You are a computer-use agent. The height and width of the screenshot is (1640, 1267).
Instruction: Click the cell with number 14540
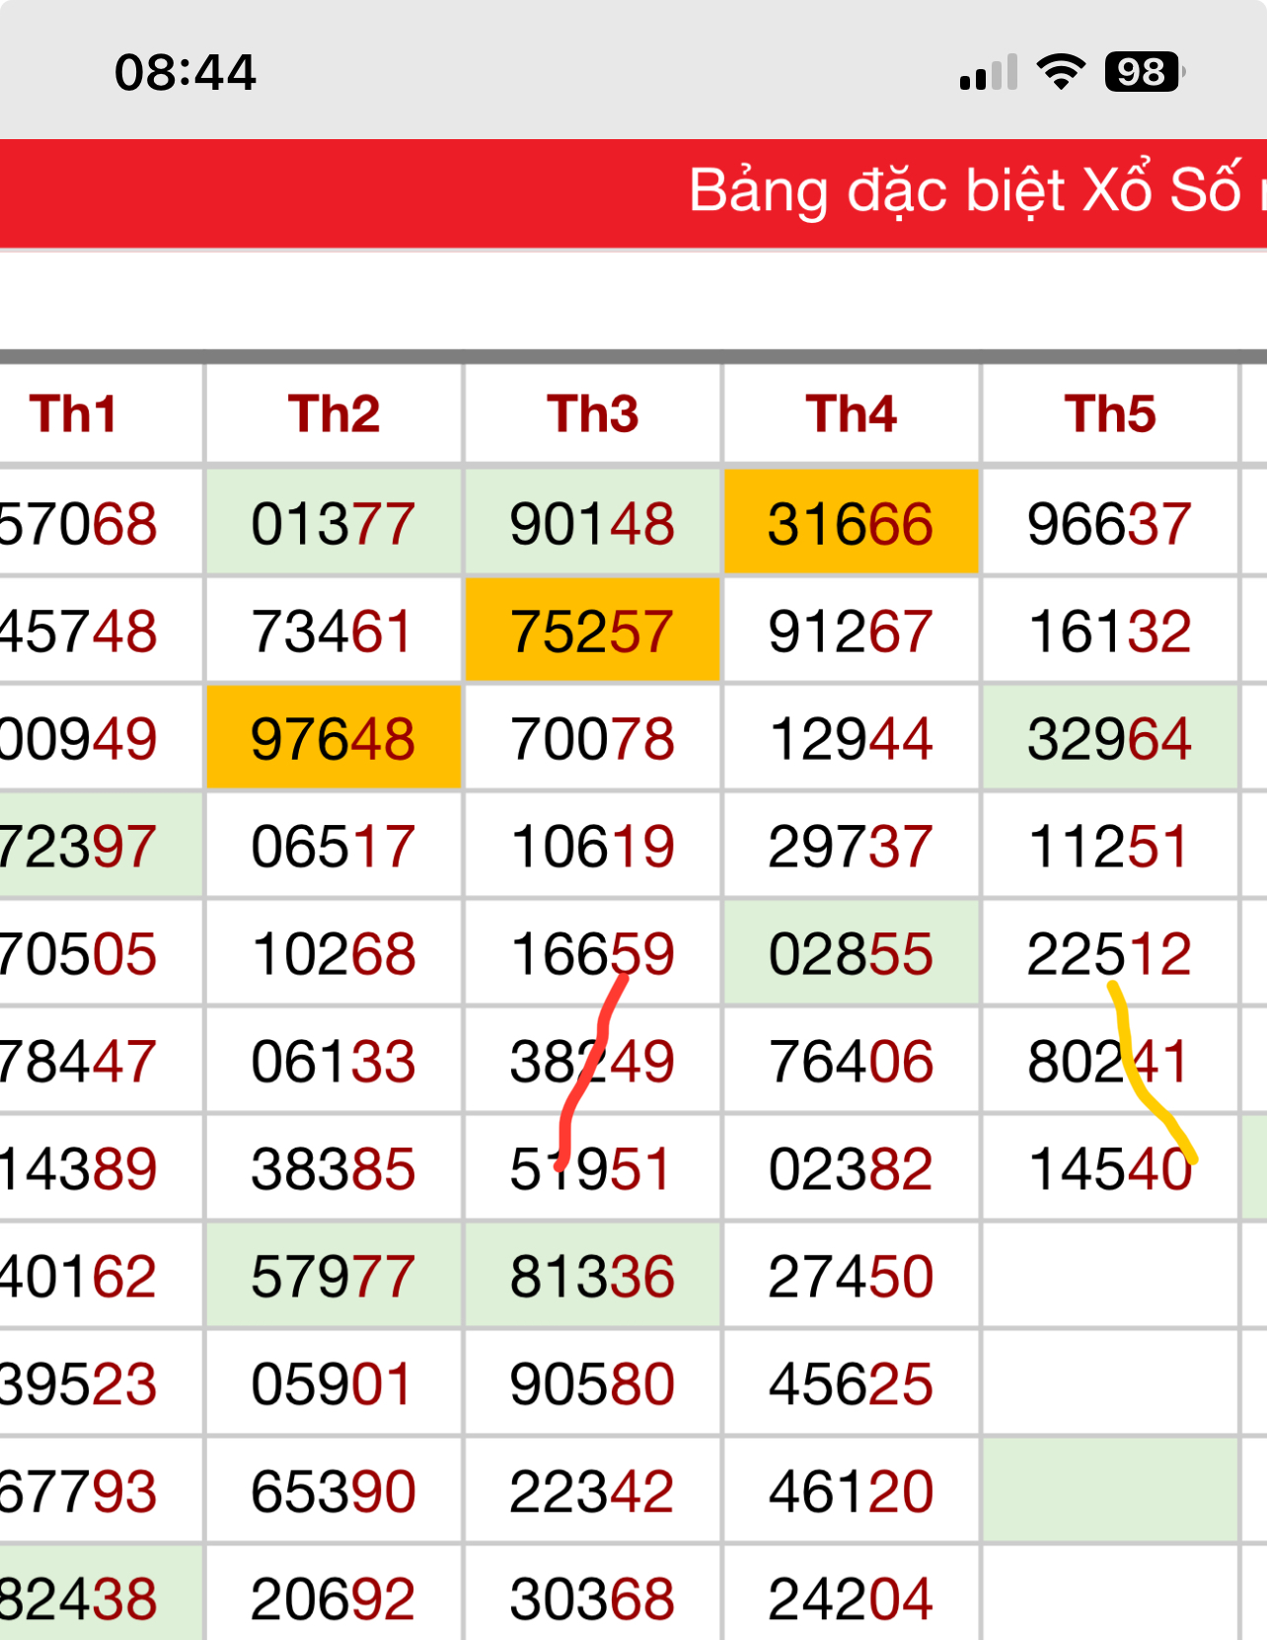[1110, 1168]
